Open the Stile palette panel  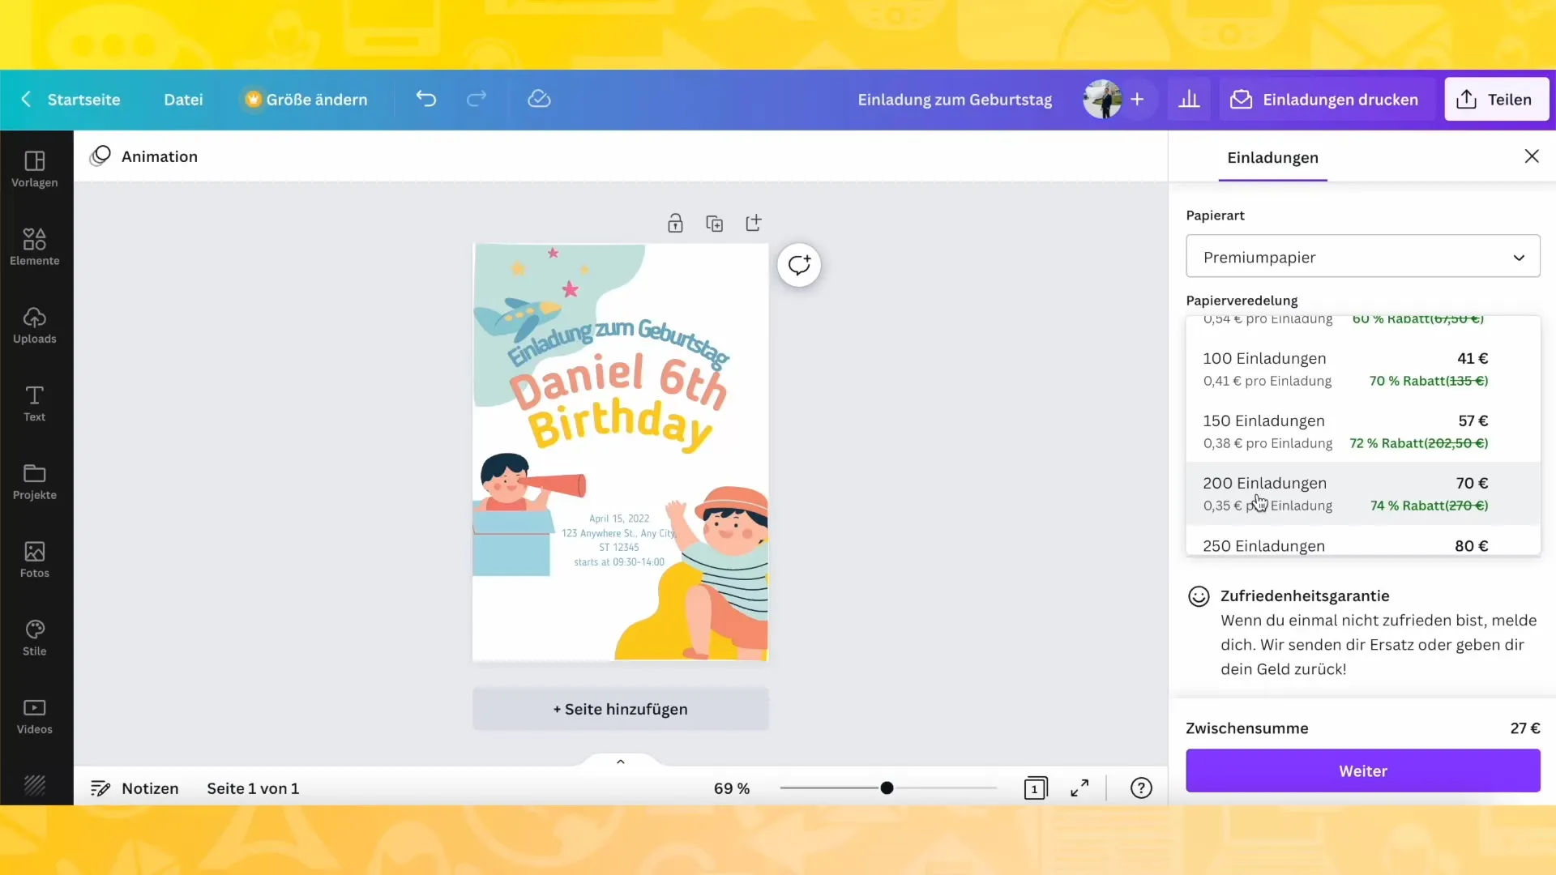coord(35,638)
